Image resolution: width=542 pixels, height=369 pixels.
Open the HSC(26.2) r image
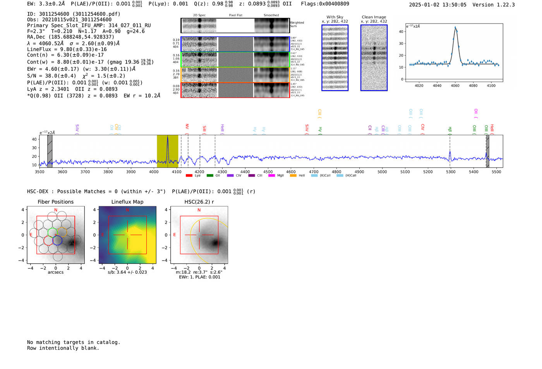click(199, 235)
